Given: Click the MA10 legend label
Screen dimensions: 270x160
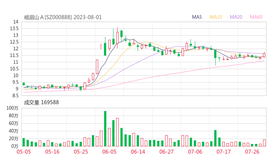Looking at the screenshot, I should tap(216, 17).
